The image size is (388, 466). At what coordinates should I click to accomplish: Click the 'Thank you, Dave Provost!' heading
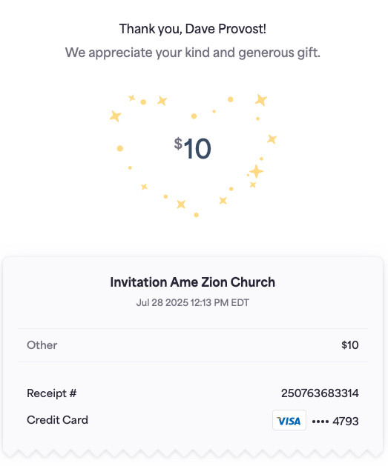pos(193,29)
